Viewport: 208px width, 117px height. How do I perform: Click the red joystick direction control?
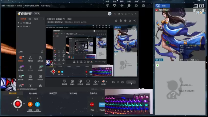click(18, 104)
